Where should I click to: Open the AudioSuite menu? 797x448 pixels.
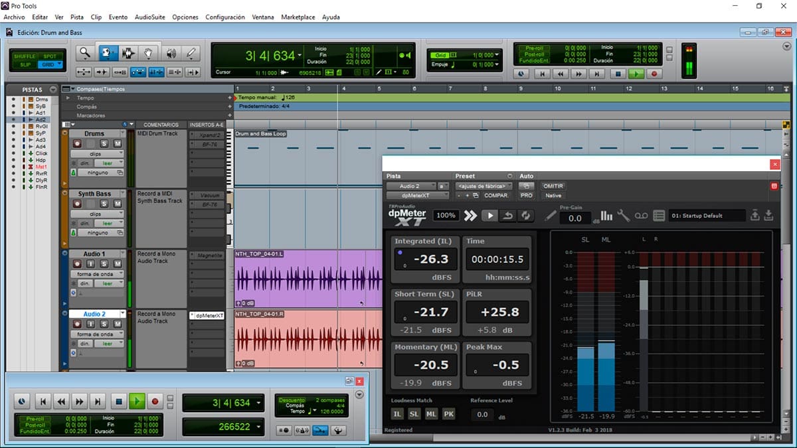click(x=150, y=17)
